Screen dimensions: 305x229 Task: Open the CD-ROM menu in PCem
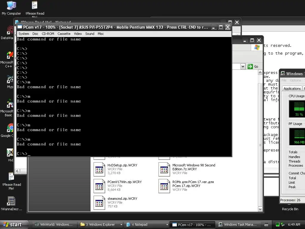click(48, 34)
